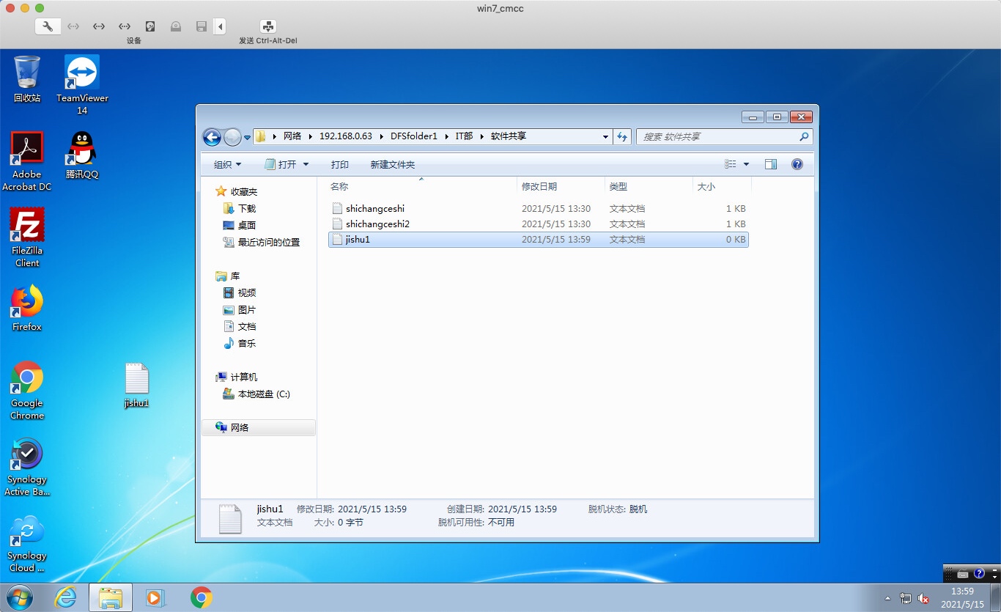
Task: Open the Recycle Bin desktop icon
Action: coord(27,78)
